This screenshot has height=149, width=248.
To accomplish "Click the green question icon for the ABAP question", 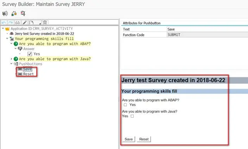I will point(16,44).
